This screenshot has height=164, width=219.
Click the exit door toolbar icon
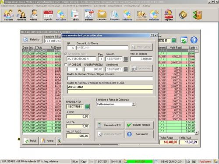[x=197, y=15]
